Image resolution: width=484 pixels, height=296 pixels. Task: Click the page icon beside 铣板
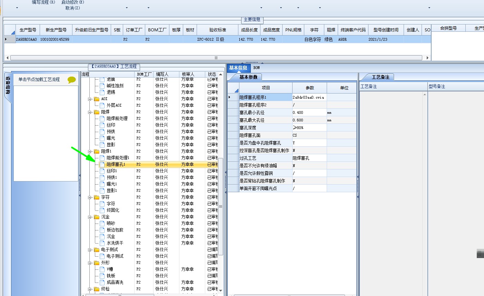(102, 276)
